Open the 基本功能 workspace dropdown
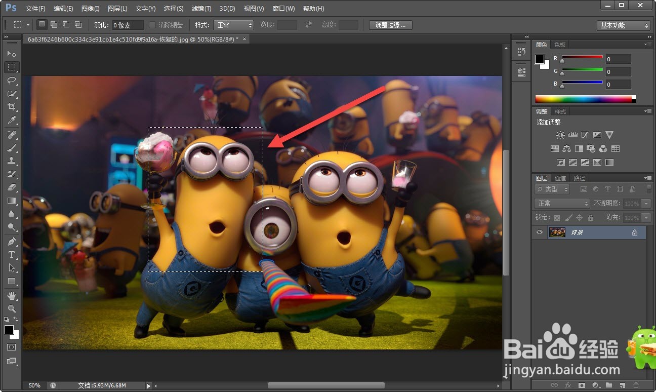656x392 pixels. click(x=623, y=25)
